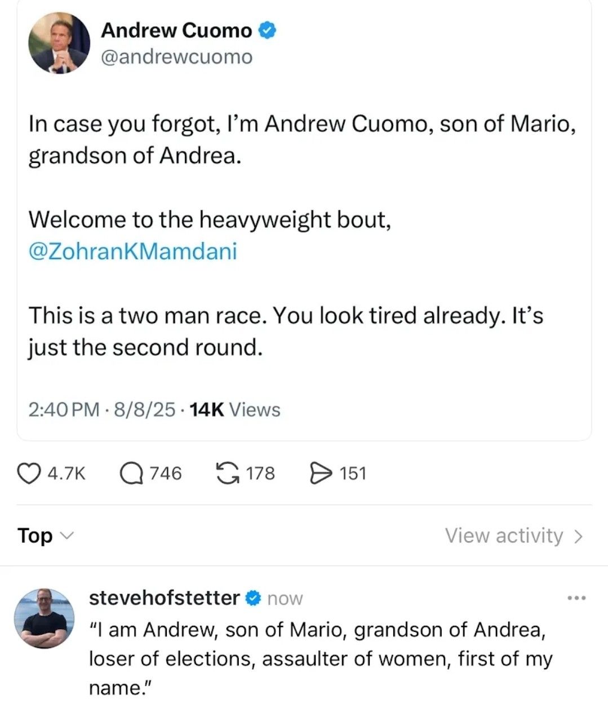Click the 14K Views count
Image resolution: width=608 pixels, height=707 pixels.
pyautogui.click(x=235, y=410)
